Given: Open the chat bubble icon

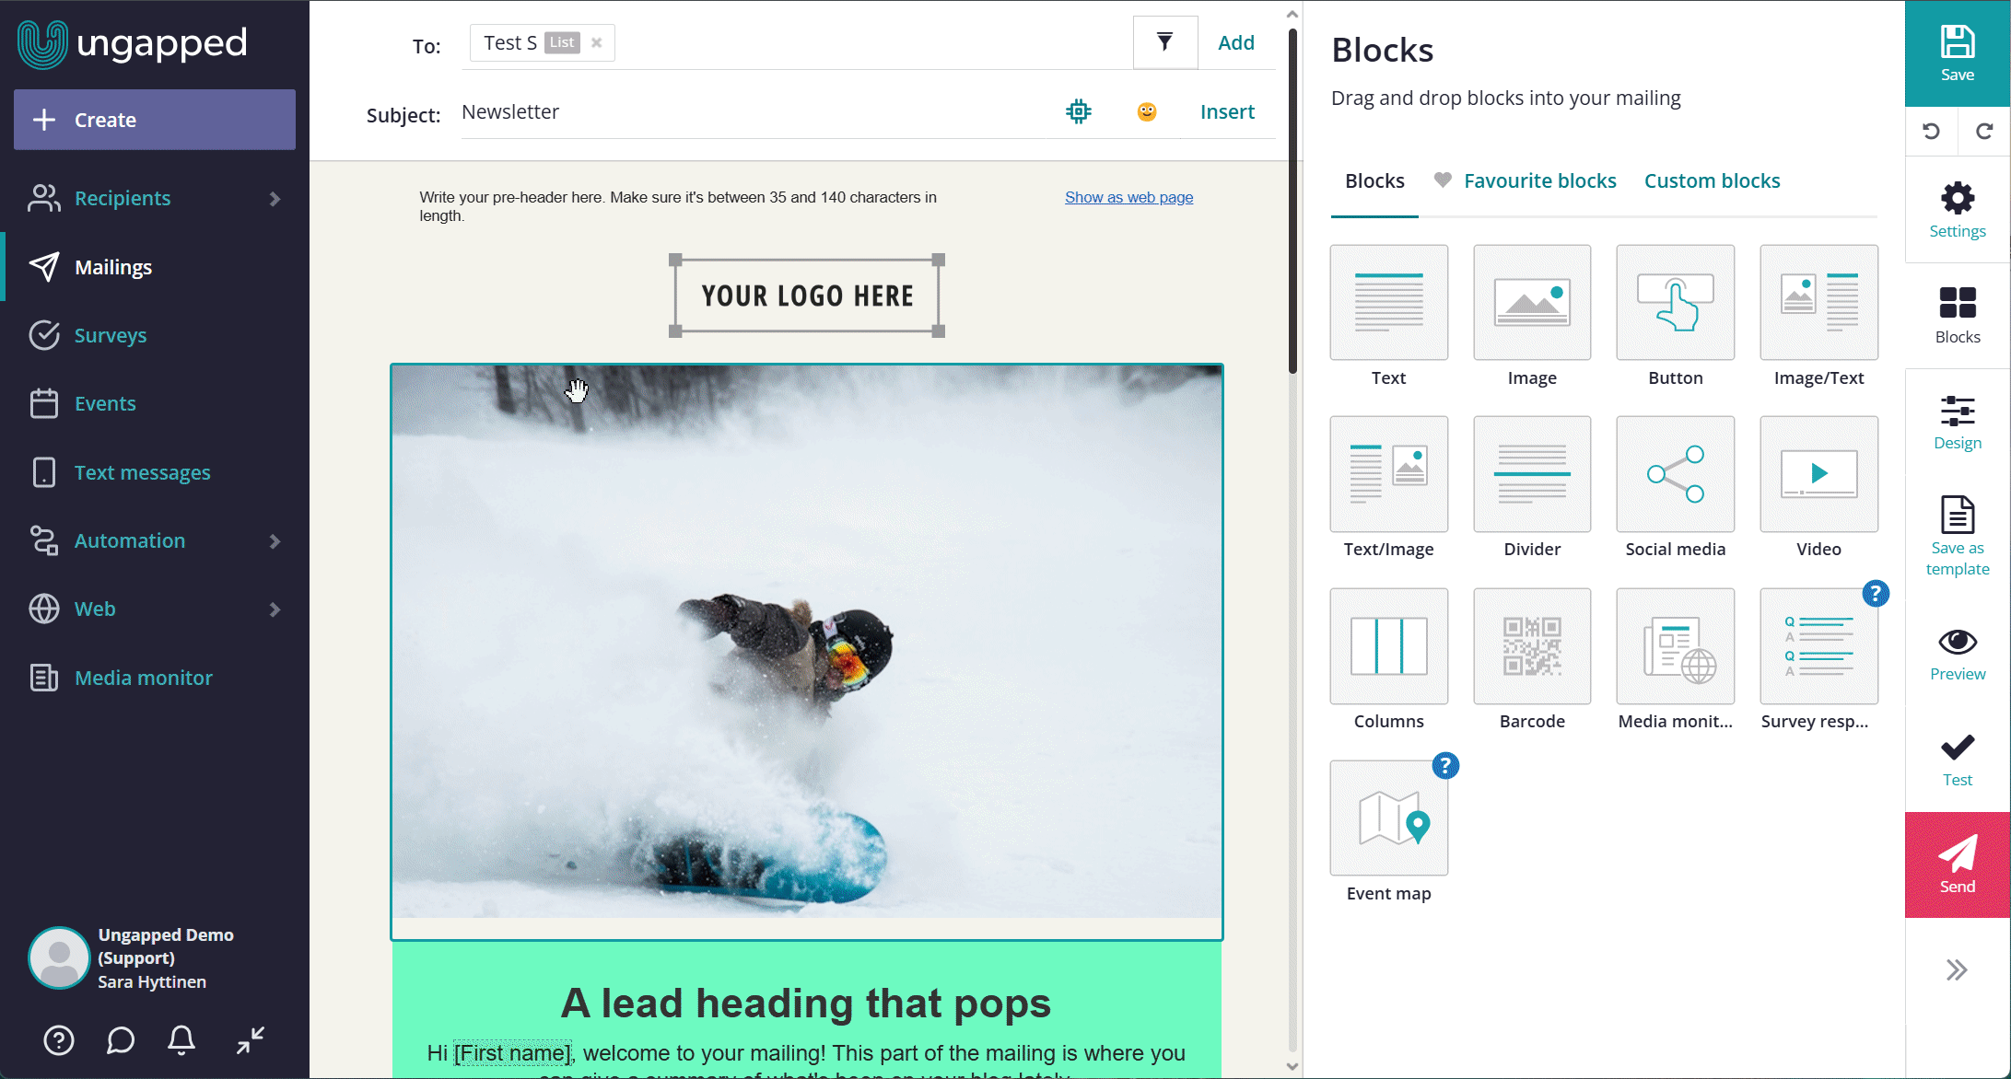Looking at the screenshot, I should point(121,1040).
